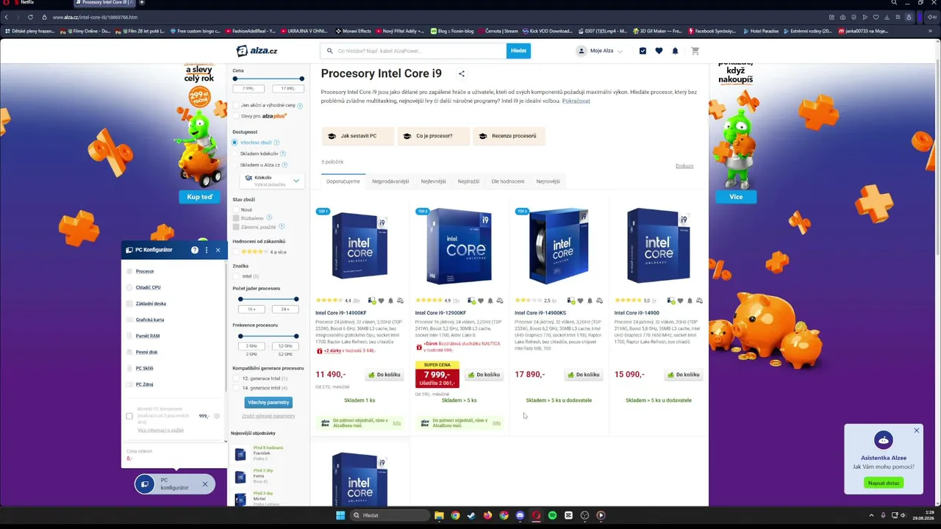
Task: Compare i9-14900KF using the scales icon
Action: click(400, 301)
